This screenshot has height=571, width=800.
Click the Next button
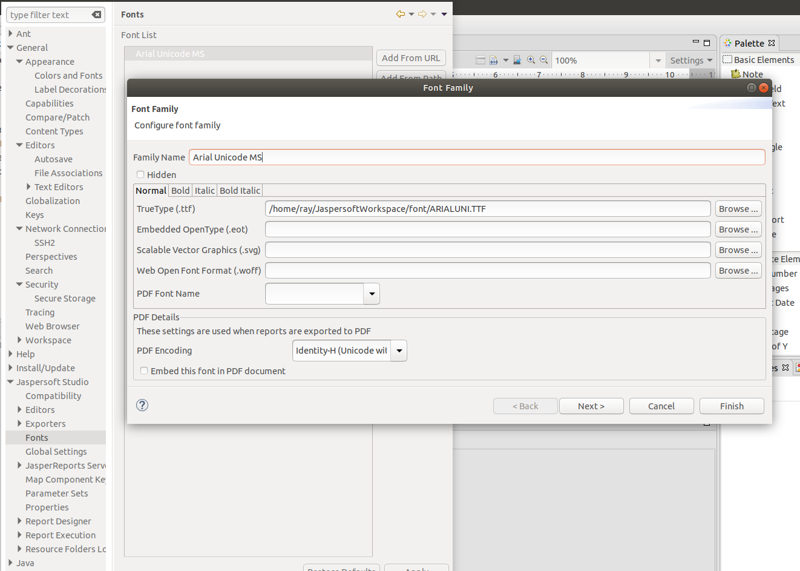tap(591, 406)
